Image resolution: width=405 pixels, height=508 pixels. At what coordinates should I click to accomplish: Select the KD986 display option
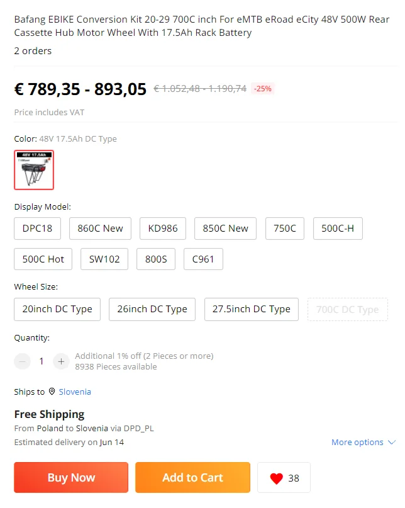[163, 229]
